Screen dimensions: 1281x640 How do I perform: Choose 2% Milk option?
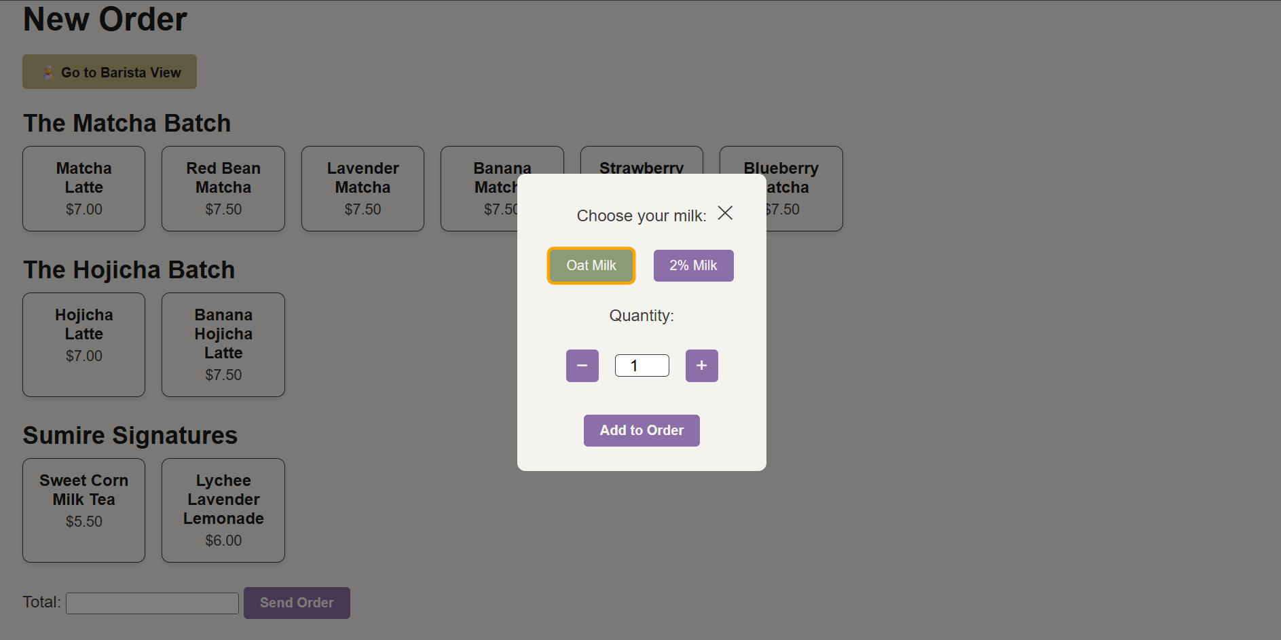693,265
